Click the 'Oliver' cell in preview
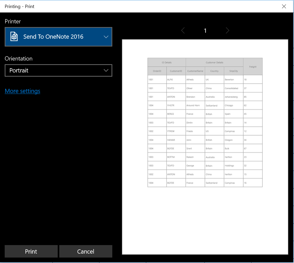The height and width of the screenshot is (263, 294). click(195, 88)
